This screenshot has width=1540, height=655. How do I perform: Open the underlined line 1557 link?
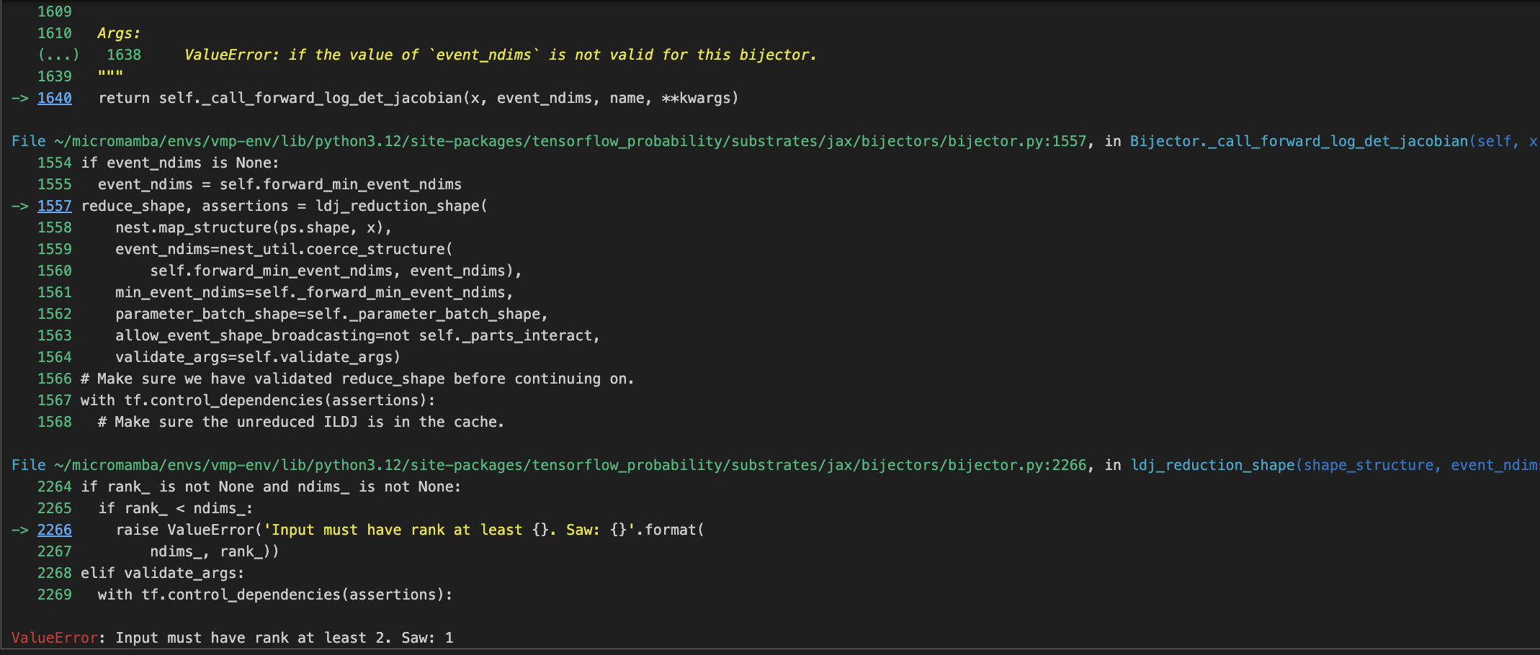[x=55, y=206]
